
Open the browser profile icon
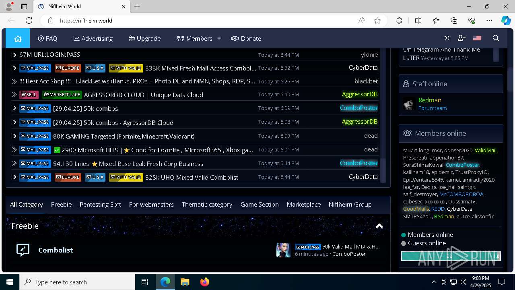point(9,6)
